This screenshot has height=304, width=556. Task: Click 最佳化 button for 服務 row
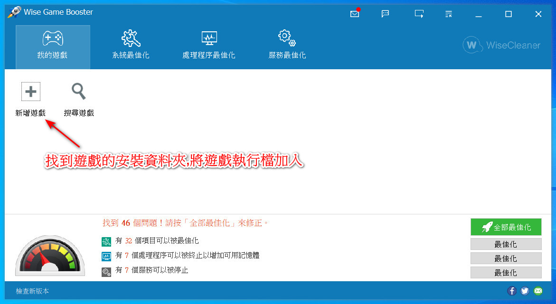pos(506,273)
